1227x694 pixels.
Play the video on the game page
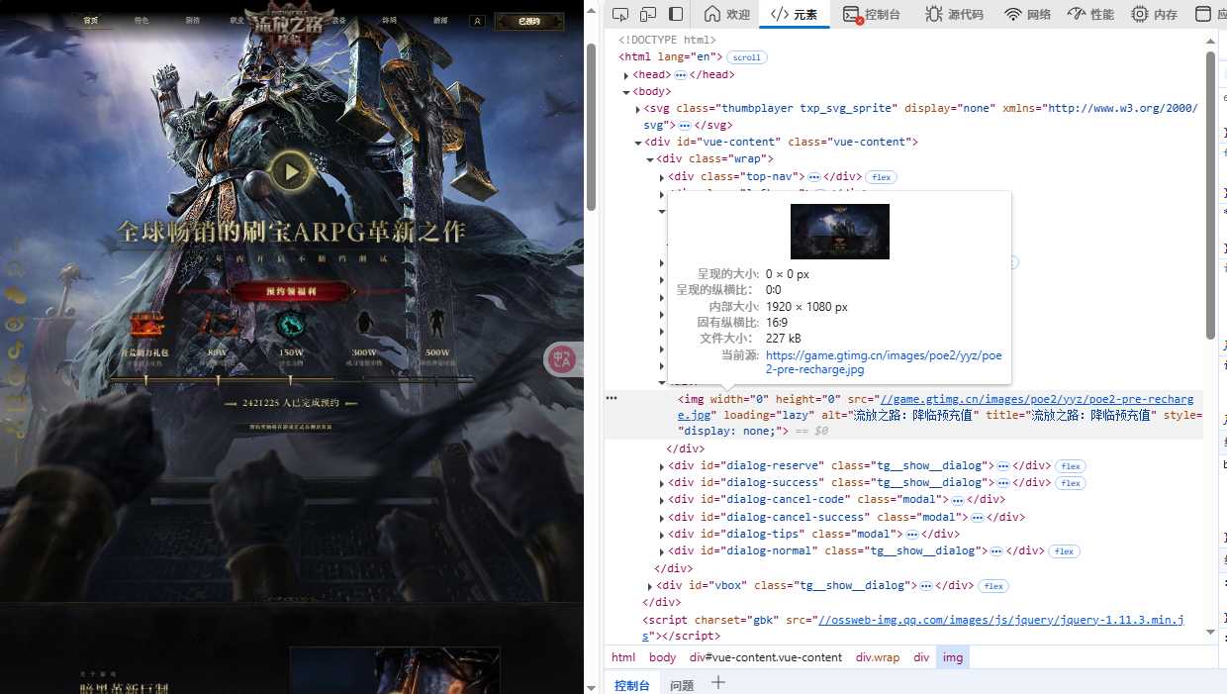(x=290, y=172)
